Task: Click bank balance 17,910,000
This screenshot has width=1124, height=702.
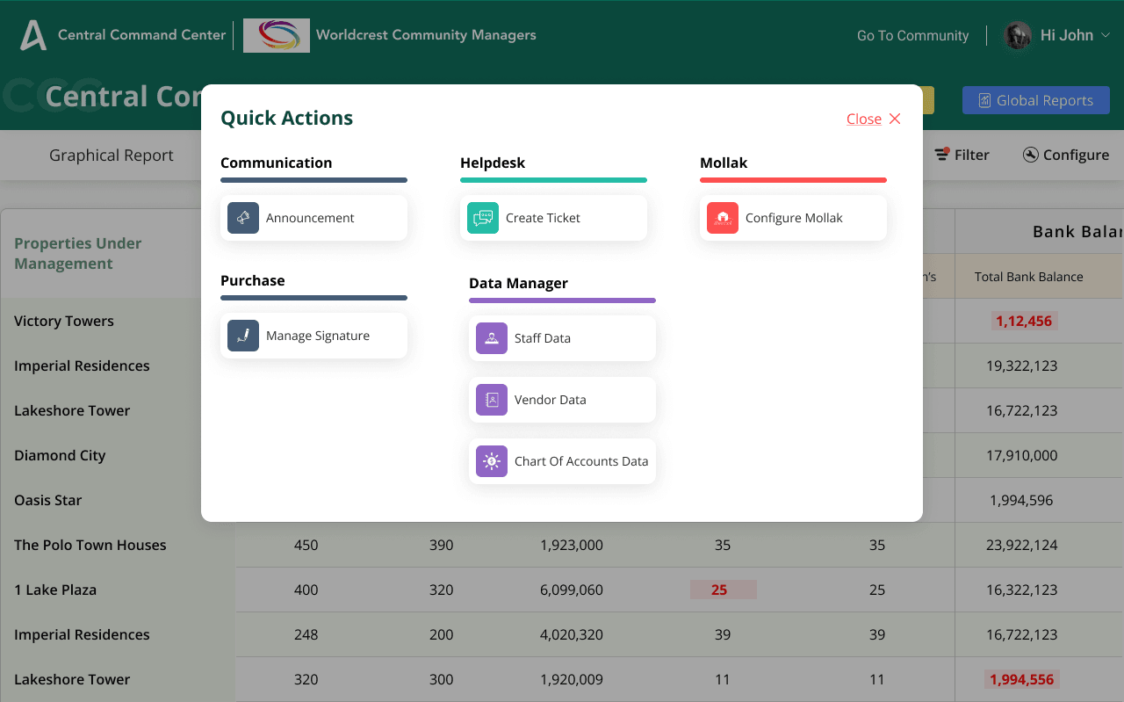Action: pyautogui.click(x=1022, y=455)
